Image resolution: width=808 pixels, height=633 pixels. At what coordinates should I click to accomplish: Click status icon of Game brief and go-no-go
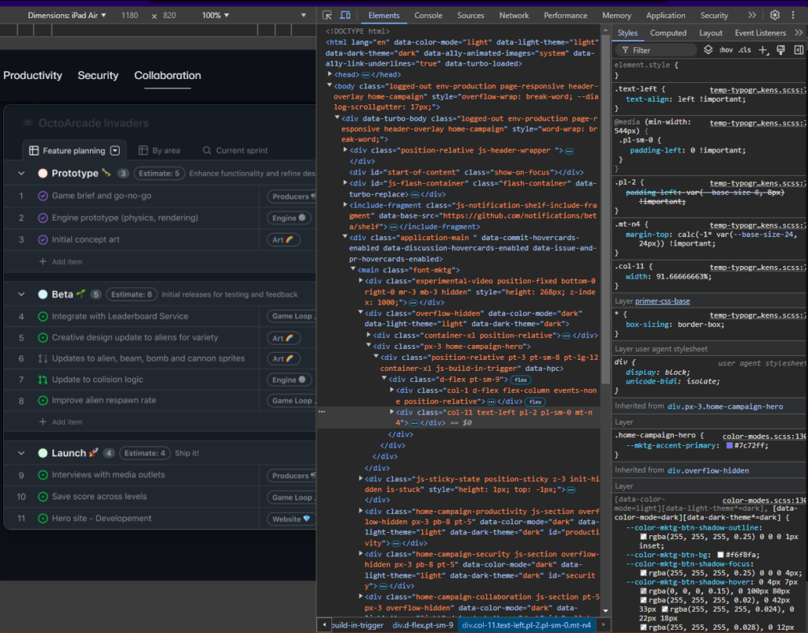coord(43,196)
